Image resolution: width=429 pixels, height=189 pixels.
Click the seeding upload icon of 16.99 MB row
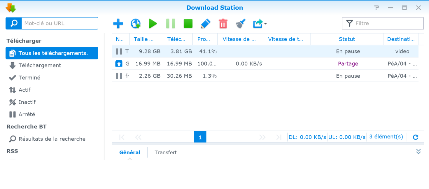119,64
